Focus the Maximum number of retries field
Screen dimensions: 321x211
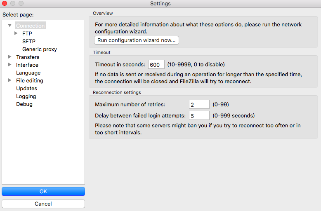point(199,105)
